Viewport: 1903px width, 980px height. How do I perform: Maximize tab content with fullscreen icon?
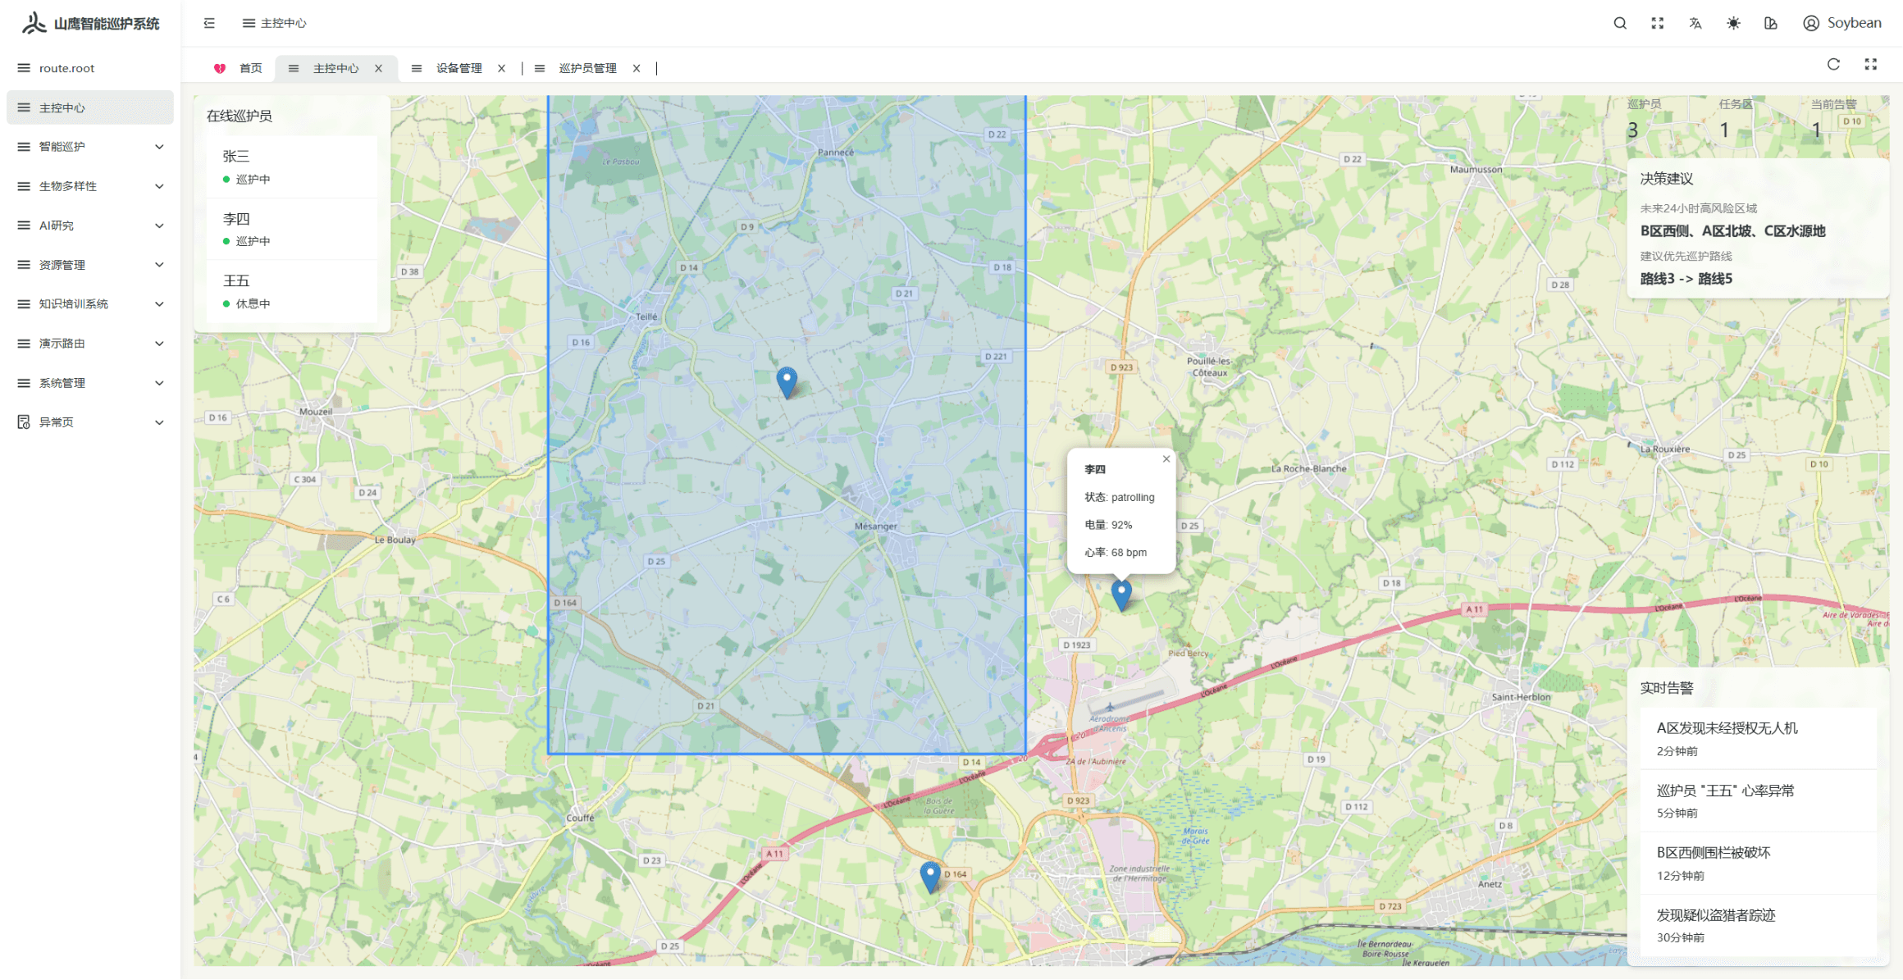(x=1871, y=65)
